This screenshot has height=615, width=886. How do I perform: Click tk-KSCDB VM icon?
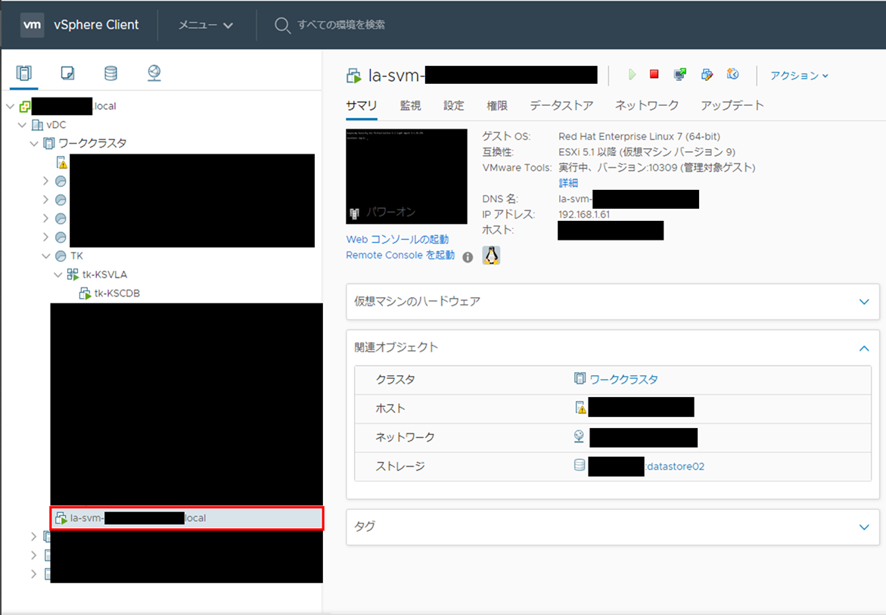pos(85,293)
